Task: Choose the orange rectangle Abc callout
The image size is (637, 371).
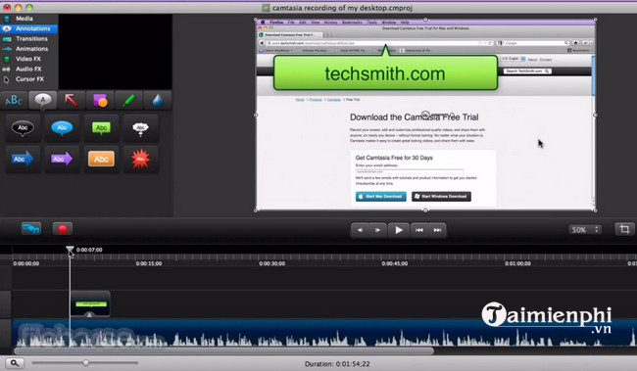Action: point(101,159)
